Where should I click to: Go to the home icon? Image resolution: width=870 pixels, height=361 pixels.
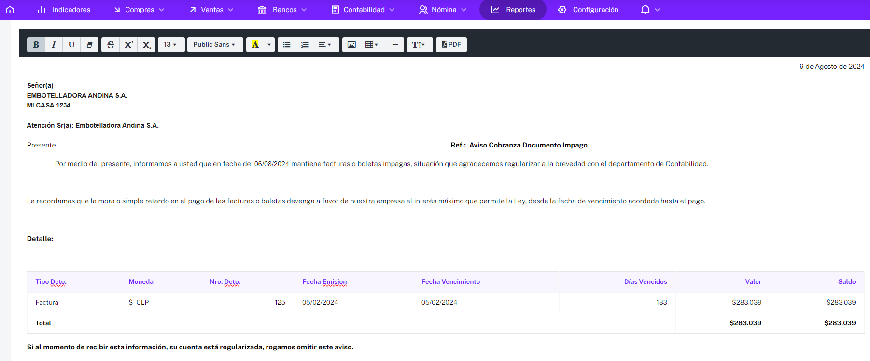[10, 10]
